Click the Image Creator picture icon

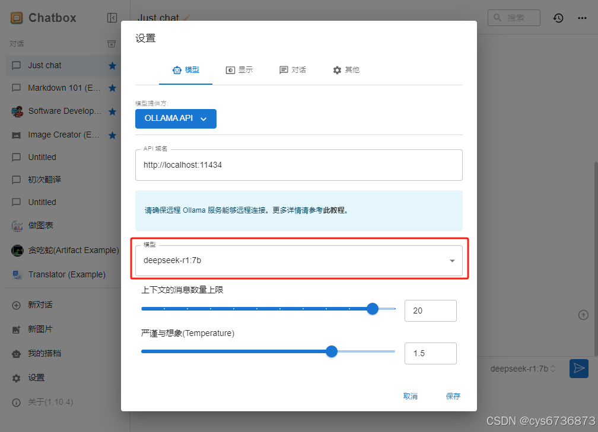pos(17,135)
